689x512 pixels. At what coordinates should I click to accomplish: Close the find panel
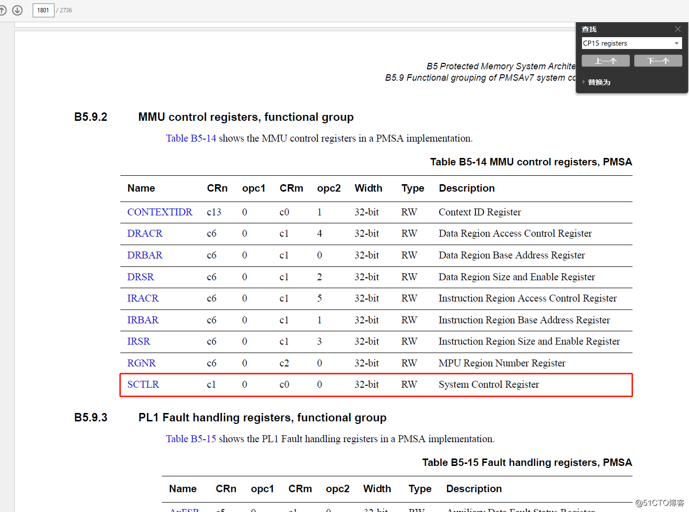pos(678,29)
